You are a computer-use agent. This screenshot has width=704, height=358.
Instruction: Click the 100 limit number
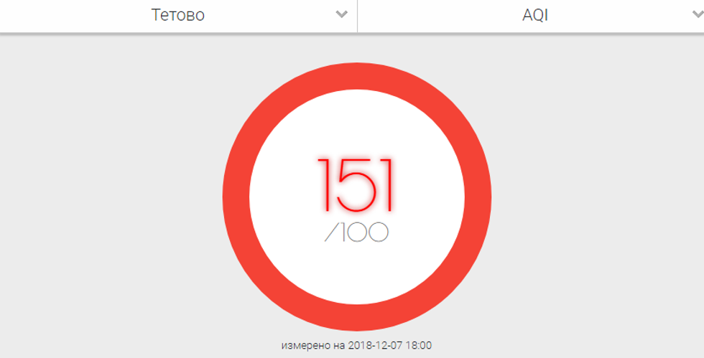365,232
